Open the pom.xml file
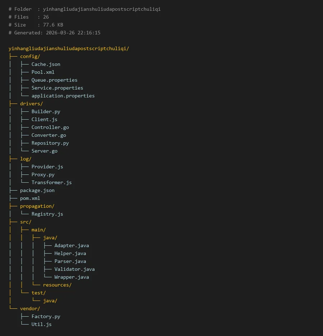Image resolution: width=323 pixels, height=336 pixels. tap(30, 198)
